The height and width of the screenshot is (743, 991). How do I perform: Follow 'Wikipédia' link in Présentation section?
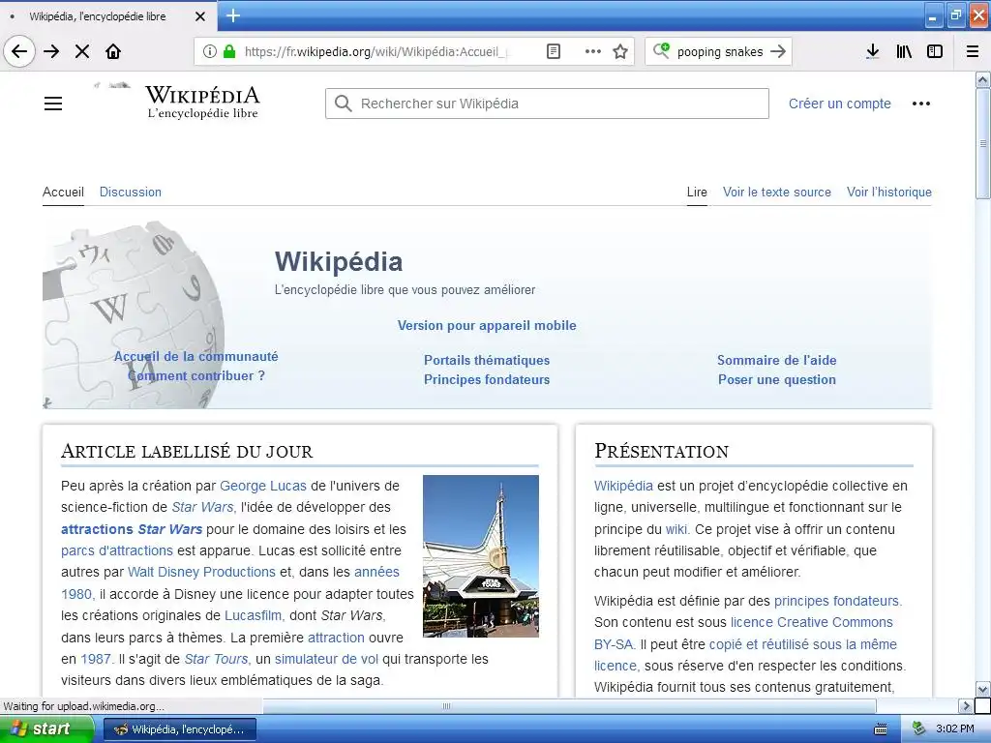[x=623, y=486]
